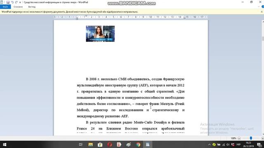The width and height of the screenshot is (264, 148).
Task: Open File Explorer from the taskbar
Action: pos(91,144)
